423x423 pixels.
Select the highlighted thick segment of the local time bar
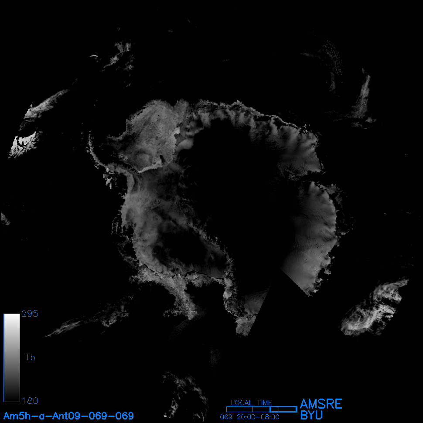(283, 409)
